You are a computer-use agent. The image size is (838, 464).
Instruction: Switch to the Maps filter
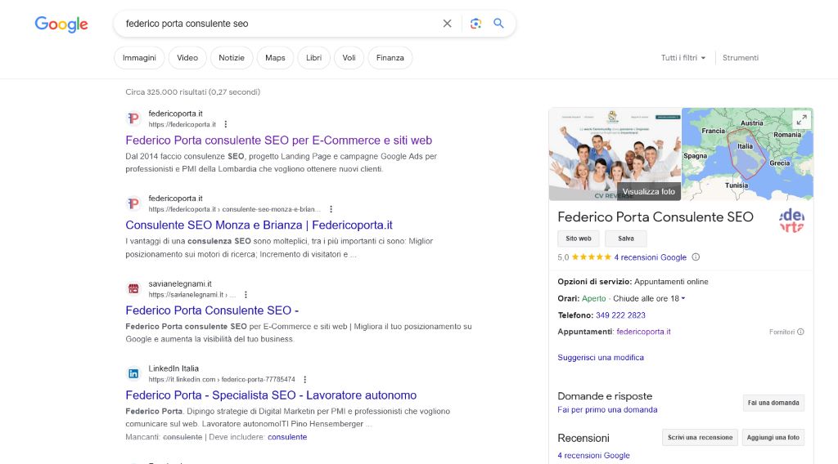click(275, 58)
